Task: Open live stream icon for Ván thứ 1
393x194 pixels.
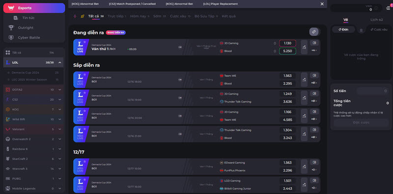Action: [x=314, y=43]
